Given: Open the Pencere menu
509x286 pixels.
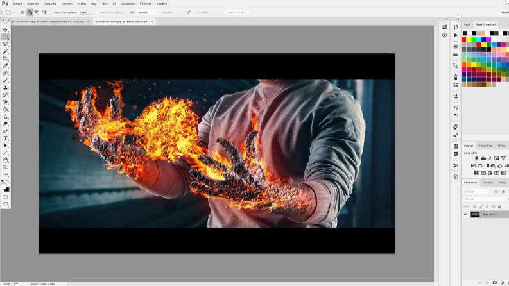Looking at the screenshot, I should click(146, 4).
